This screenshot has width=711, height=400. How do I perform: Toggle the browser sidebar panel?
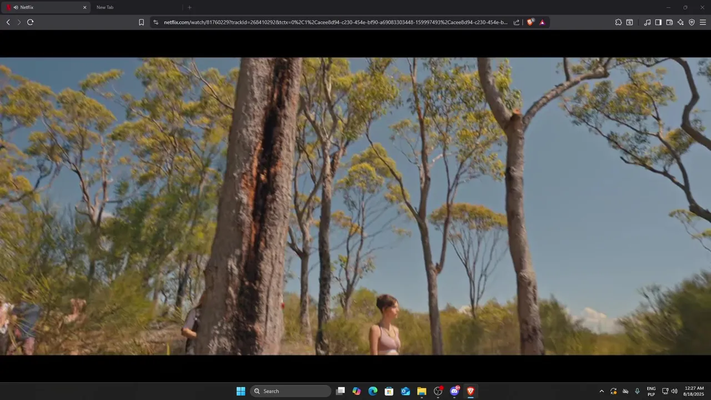(658, 22)
